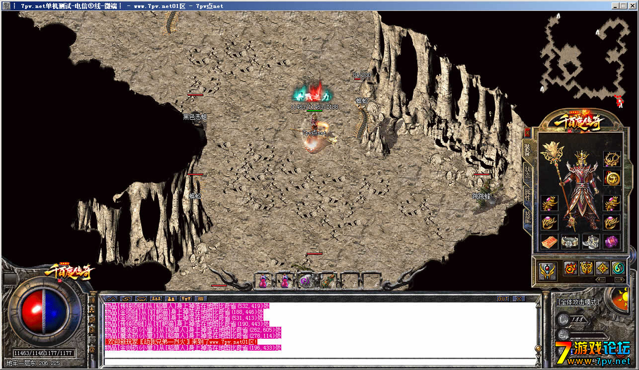Click the red flame skill icon

(x=570, y=268)
